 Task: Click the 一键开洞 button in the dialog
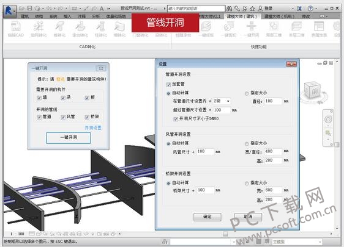69,138
